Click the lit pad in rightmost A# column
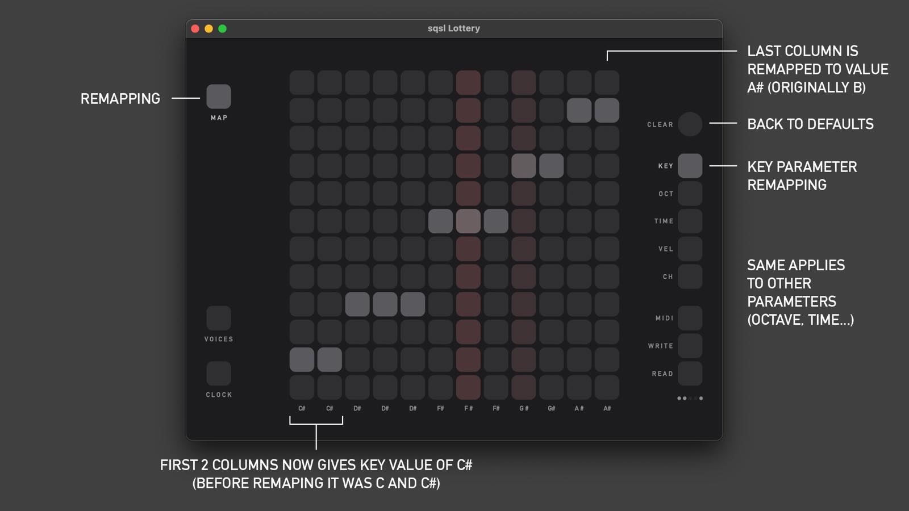This screenshot has width=909, height=511. pyautogui.click(x=607, y=110)
